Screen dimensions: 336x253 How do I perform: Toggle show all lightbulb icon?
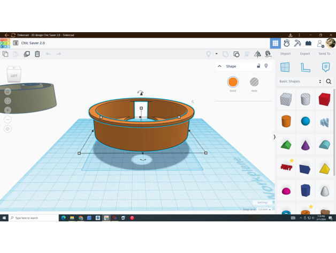[209, 54]
